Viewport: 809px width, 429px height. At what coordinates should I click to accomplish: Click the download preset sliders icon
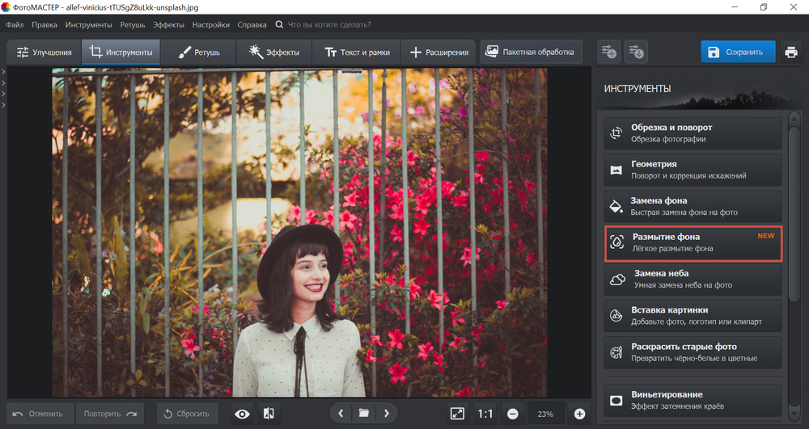[636, 53]
